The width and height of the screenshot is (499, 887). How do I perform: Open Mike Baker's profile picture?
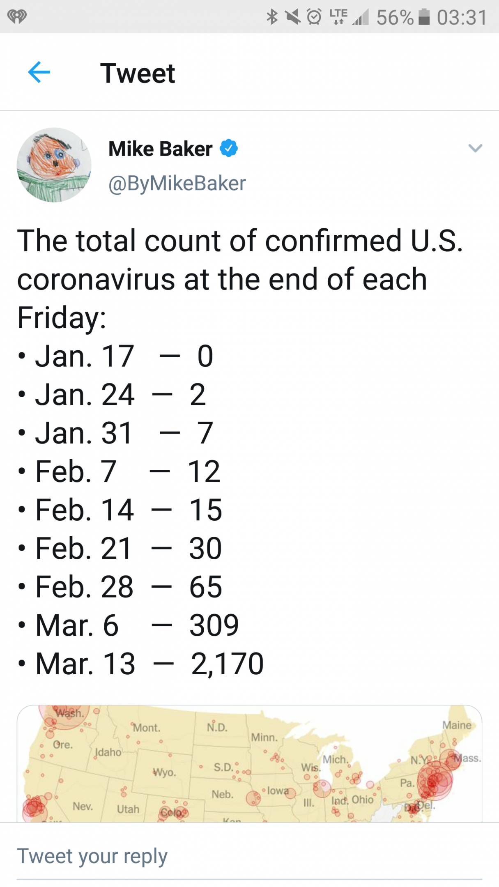(54, 165)
